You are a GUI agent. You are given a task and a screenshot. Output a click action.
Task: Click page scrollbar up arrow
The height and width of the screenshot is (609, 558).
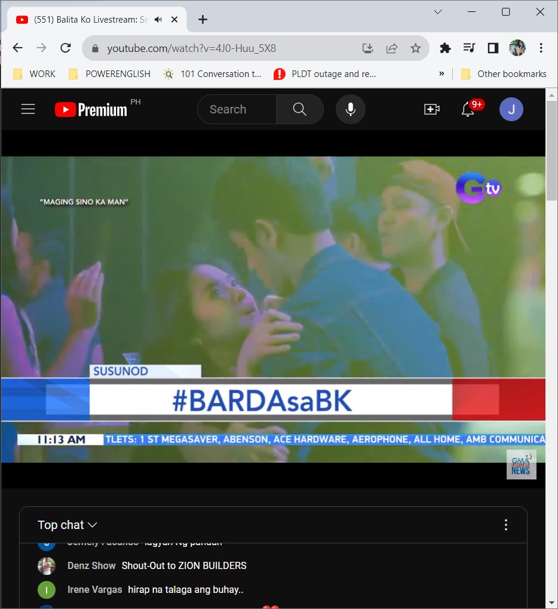(551, 95)
